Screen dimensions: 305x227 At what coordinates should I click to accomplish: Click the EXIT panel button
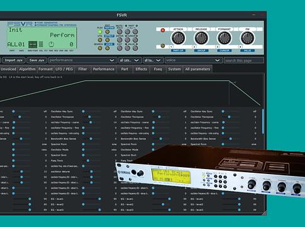coord(119,48)
